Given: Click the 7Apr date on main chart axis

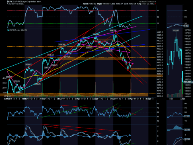Looking at the screenshot, I should tap(131, 99).
